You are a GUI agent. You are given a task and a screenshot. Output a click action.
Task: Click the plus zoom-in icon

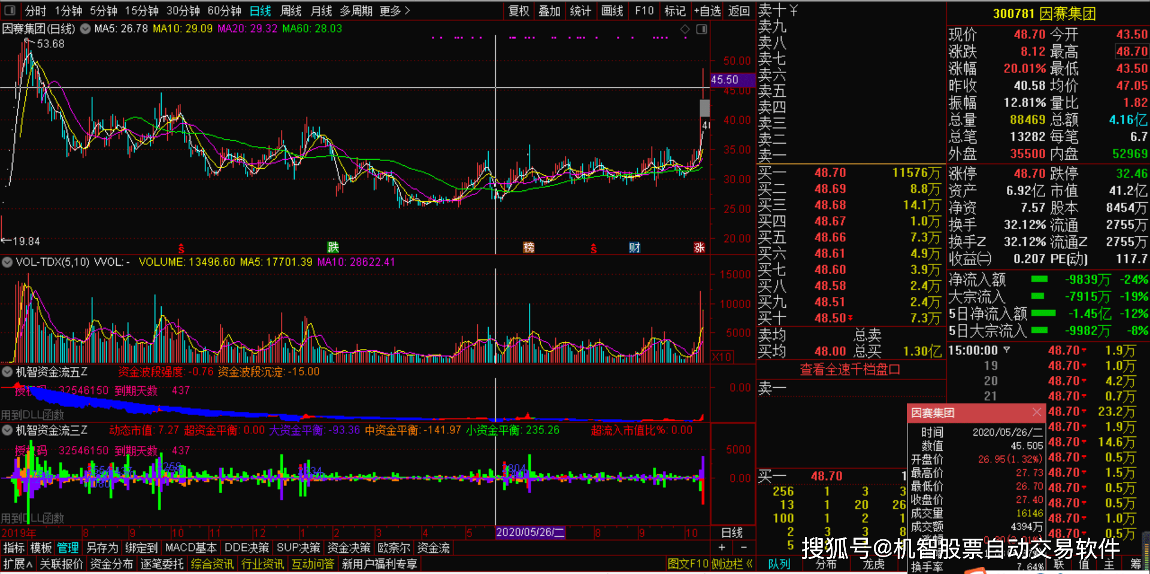722,547
